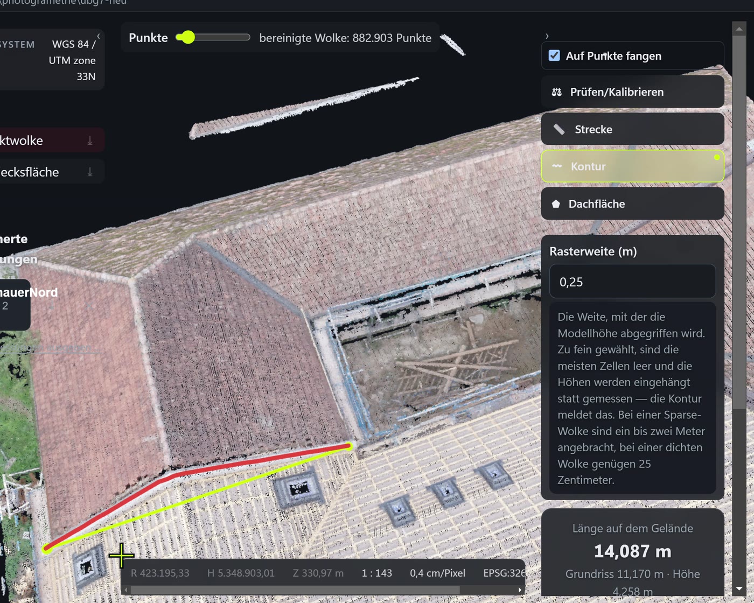Click the horizontal scrollbar left arrow
This screenshot has height=603, width=754.
tap(127, 590)
